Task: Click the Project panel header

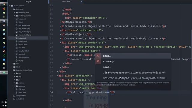Action: (x=28, y=2)
